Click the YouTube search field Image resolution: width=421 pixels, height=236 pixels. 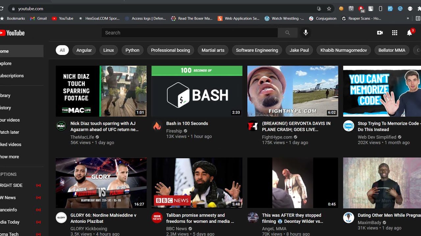pyautogui.click(x=189, y=33)
